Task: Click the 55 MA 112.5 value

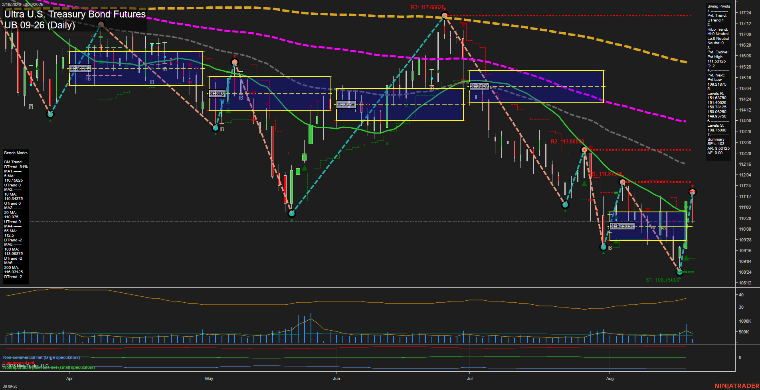Action: point(9,235)
